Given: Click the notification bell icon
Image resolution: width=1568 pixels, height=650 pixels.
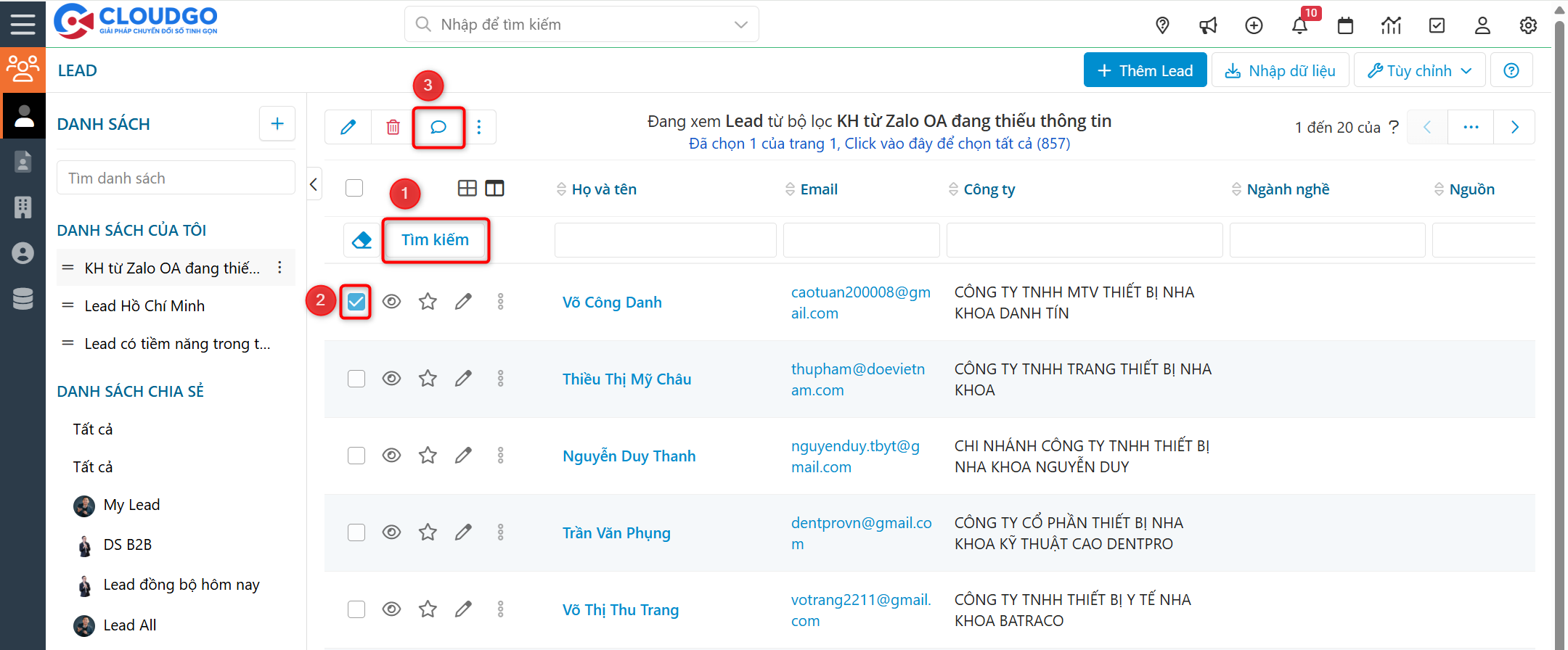Looking at the screenshot, I should 1299,26.
